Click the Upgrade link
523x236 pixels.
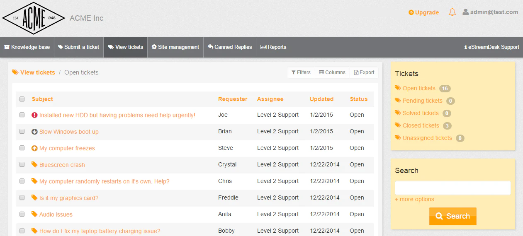point(423,12)
